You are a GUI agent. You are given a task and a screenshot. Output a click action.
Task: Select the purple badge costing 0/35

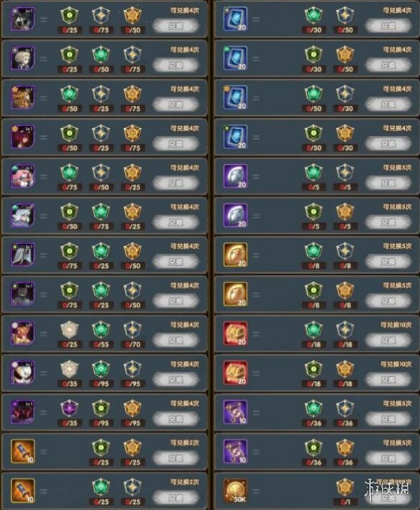[70, 408]
